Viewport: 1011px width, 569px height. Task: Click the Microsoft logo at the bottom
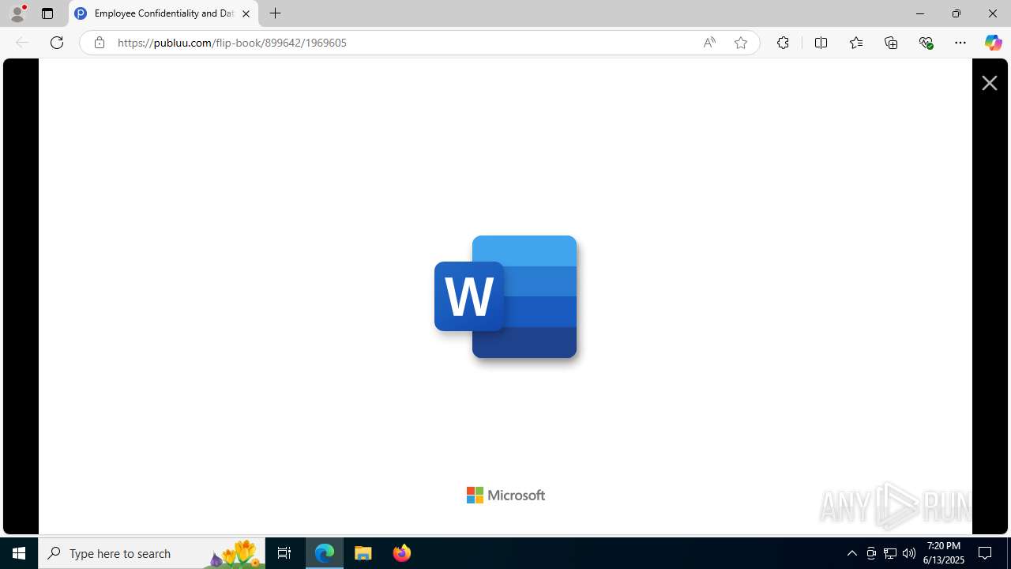point(505,496)
